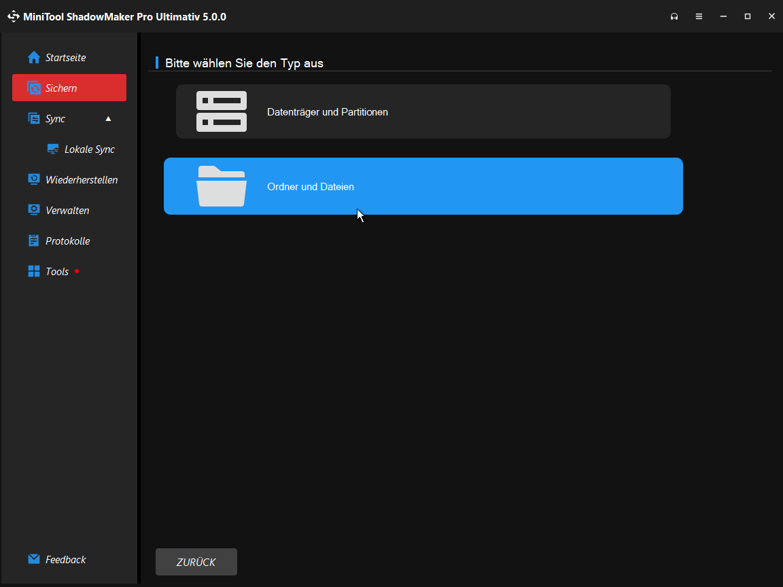The height and width of the screenshot is (587, 783).
Task: Click the folder icon in Ordner card
Action: coord(221,186)
